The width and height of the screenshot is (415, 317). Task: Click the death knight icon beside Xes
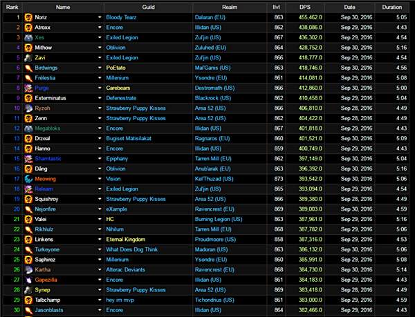coord(28,37)
